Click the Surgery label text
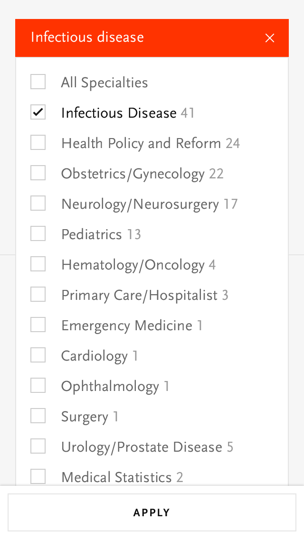This screenshot has width=304, height=539. (85, 417)
